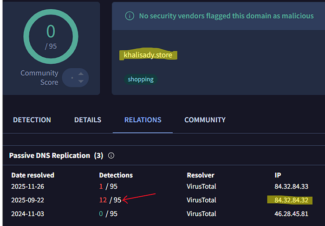
Task: Click the info icon next to Passive DNS Replication
Action: coord(111,155)
